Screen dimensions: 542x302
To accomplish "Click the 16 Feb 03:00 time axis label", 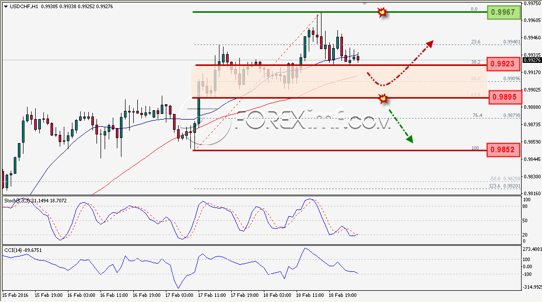I will pos(81,295).
